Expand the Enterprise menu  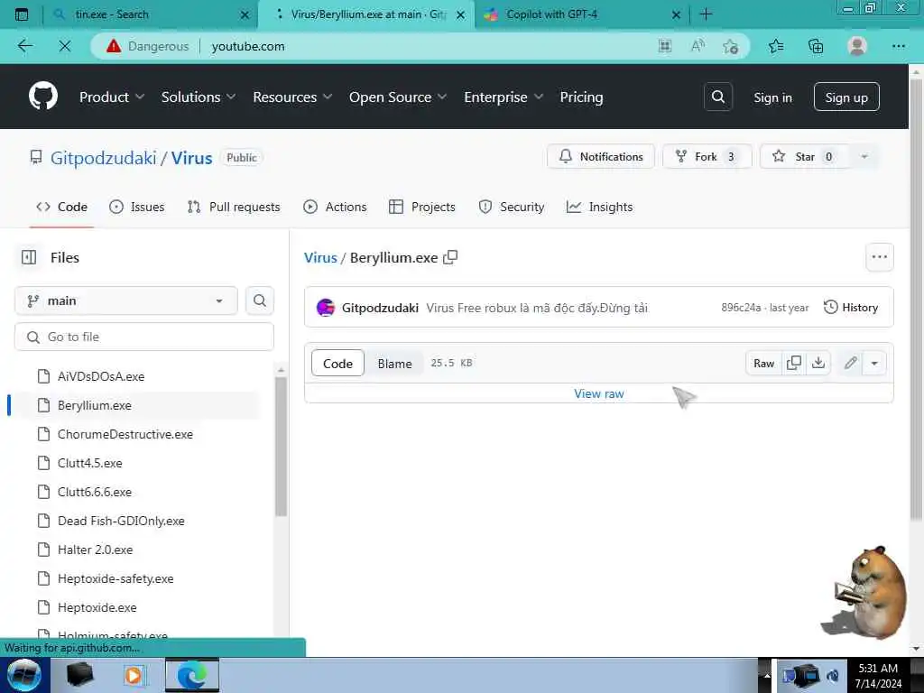coord(504,97)
